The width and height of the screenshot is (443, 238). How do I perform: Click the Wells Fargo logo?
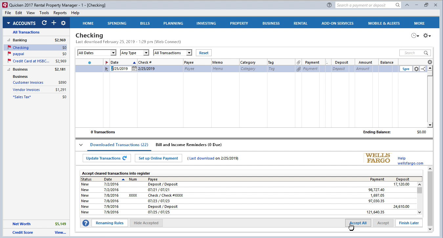click(x=378, y=158)
